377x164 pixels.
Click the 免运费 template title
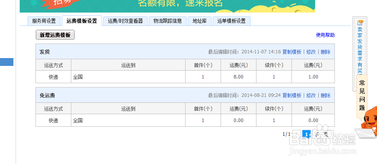click(47, 95)
